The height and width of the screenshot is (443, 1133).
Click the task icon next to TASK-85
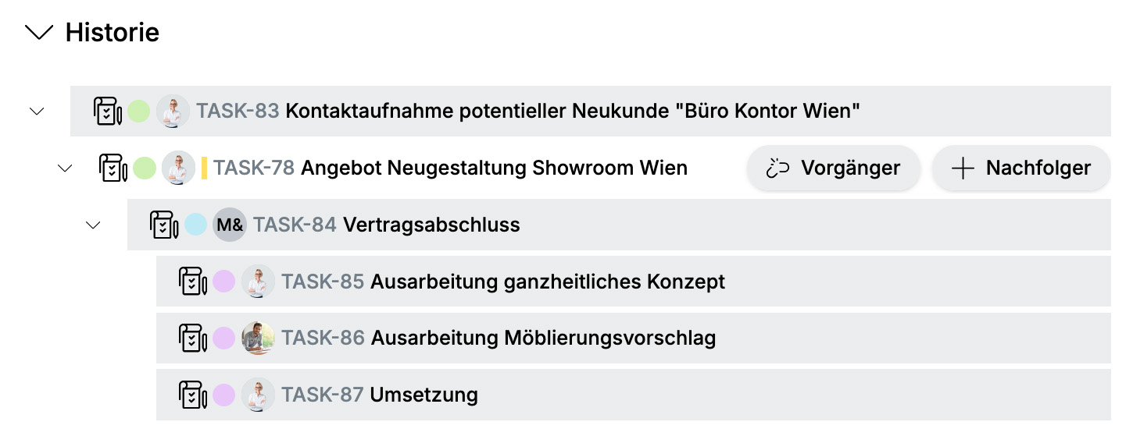click(193, 282)
